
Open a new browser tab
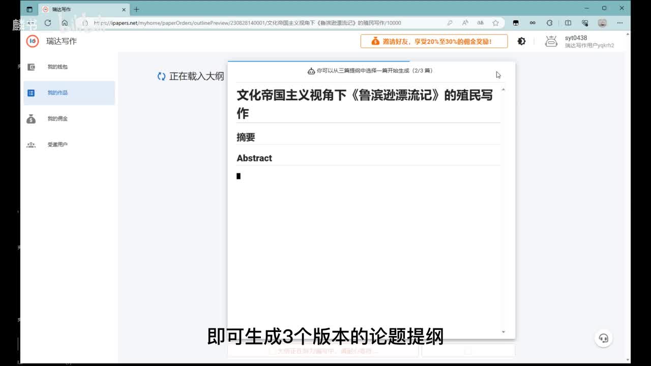coord(136,9)
